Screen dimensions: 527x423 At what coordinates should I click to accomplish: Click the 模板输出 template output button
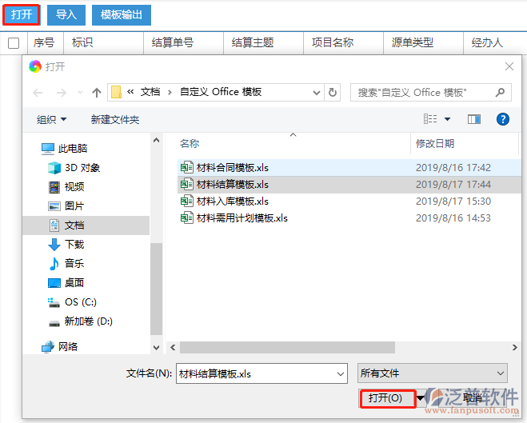coord(122,14)
